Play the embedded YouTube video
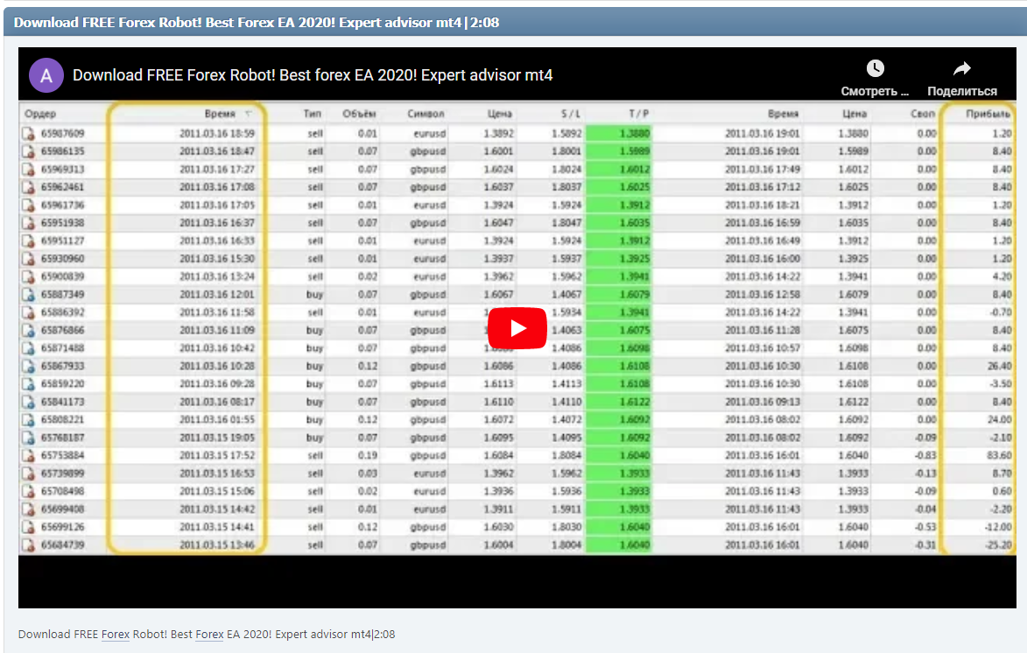 517,327
